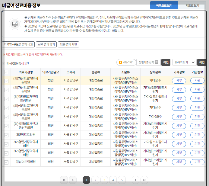Go to previous page arrow
The image size is (209, 186).
(x=73, y=180)
